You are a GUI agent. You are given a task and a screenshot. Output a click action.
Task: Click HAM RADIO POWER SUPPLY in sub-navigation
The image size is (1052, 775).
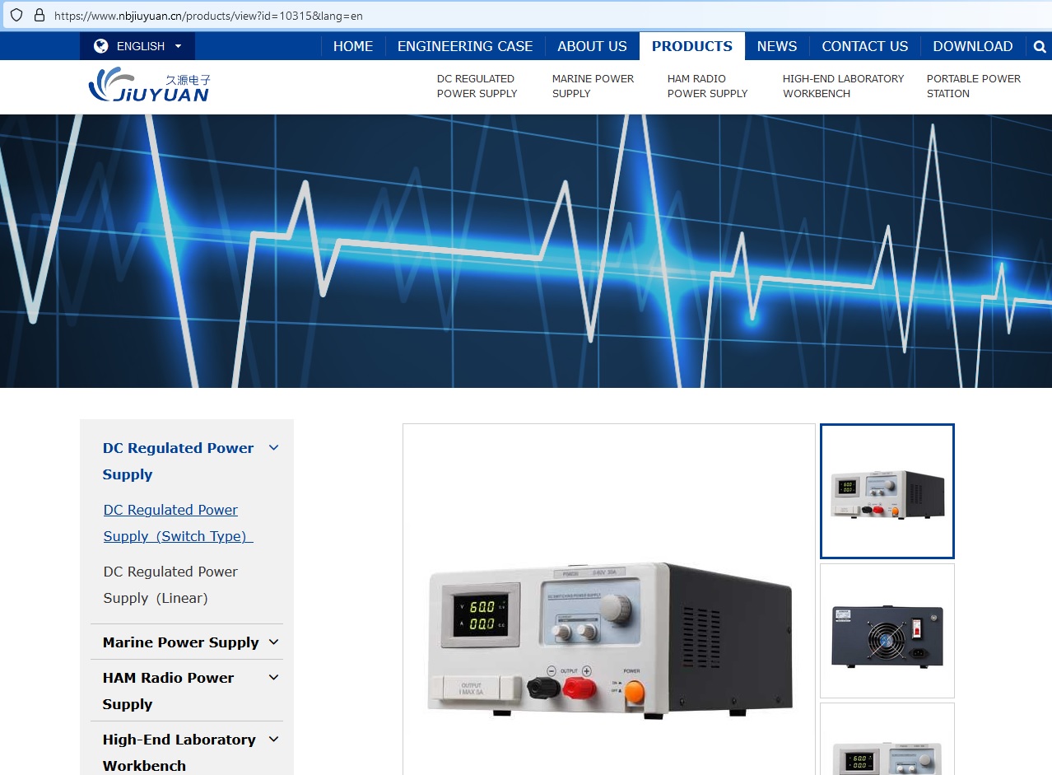708,86
